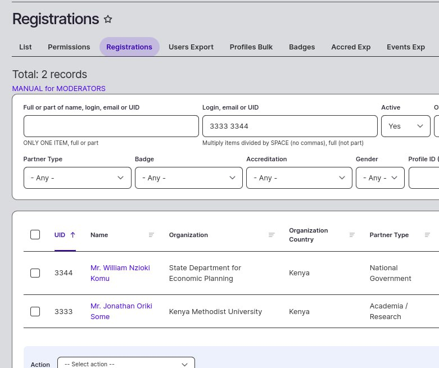The height and width of the screenshot is (368, 439).
Task: Click the Name column header
Action: (x=99, y=235)
